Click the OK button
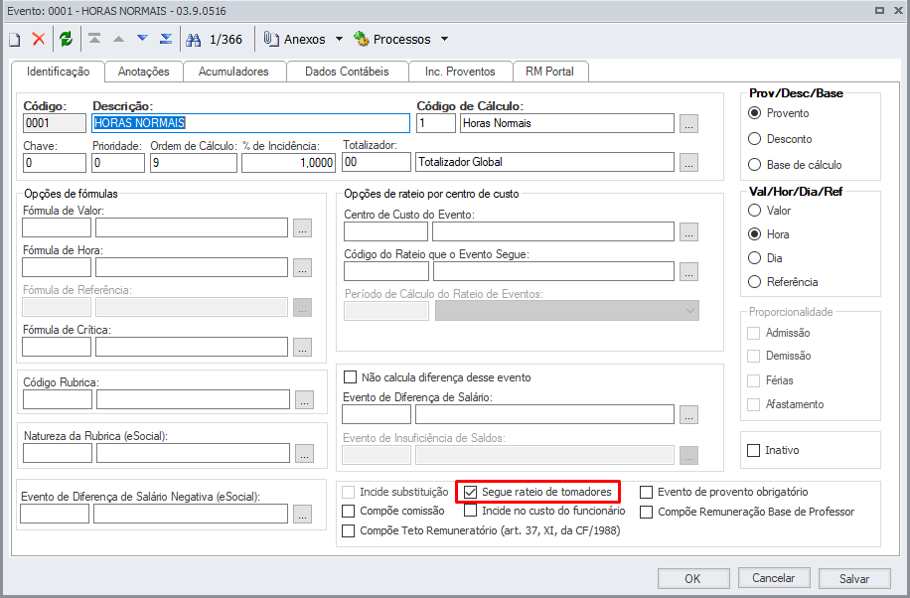The image size is (910, 598). tap(693, 578)
